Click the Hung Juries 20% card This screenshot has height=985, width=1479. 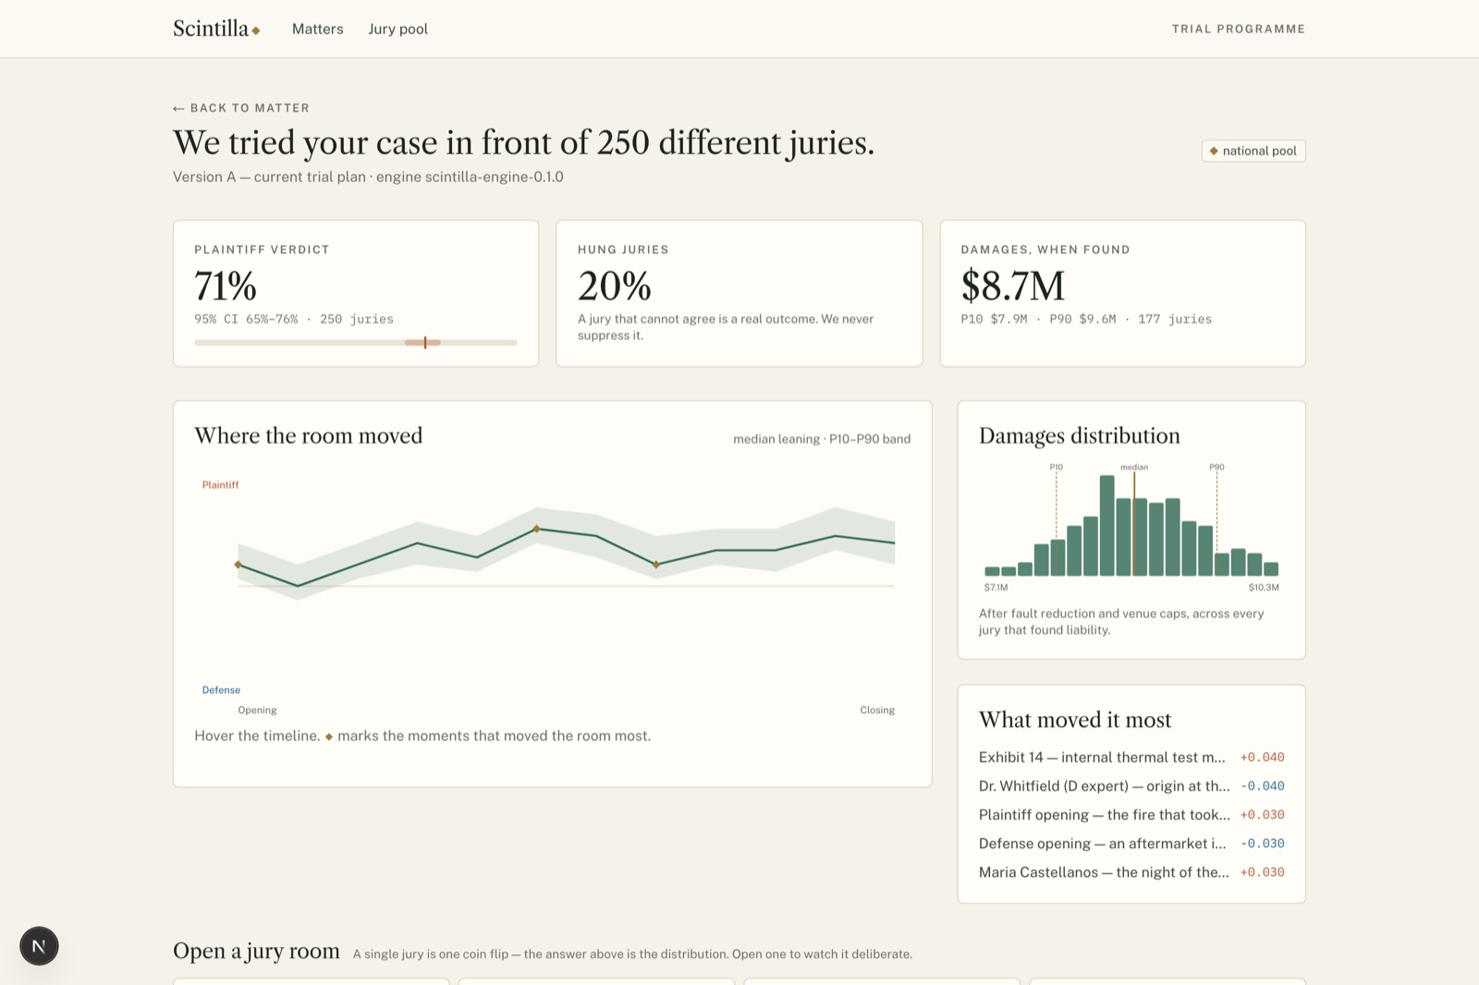pos(739,293)
